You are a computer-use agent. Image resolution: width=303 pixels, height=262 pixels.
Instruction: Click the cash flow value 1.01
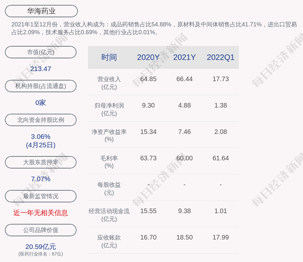[x=221, y=211]
